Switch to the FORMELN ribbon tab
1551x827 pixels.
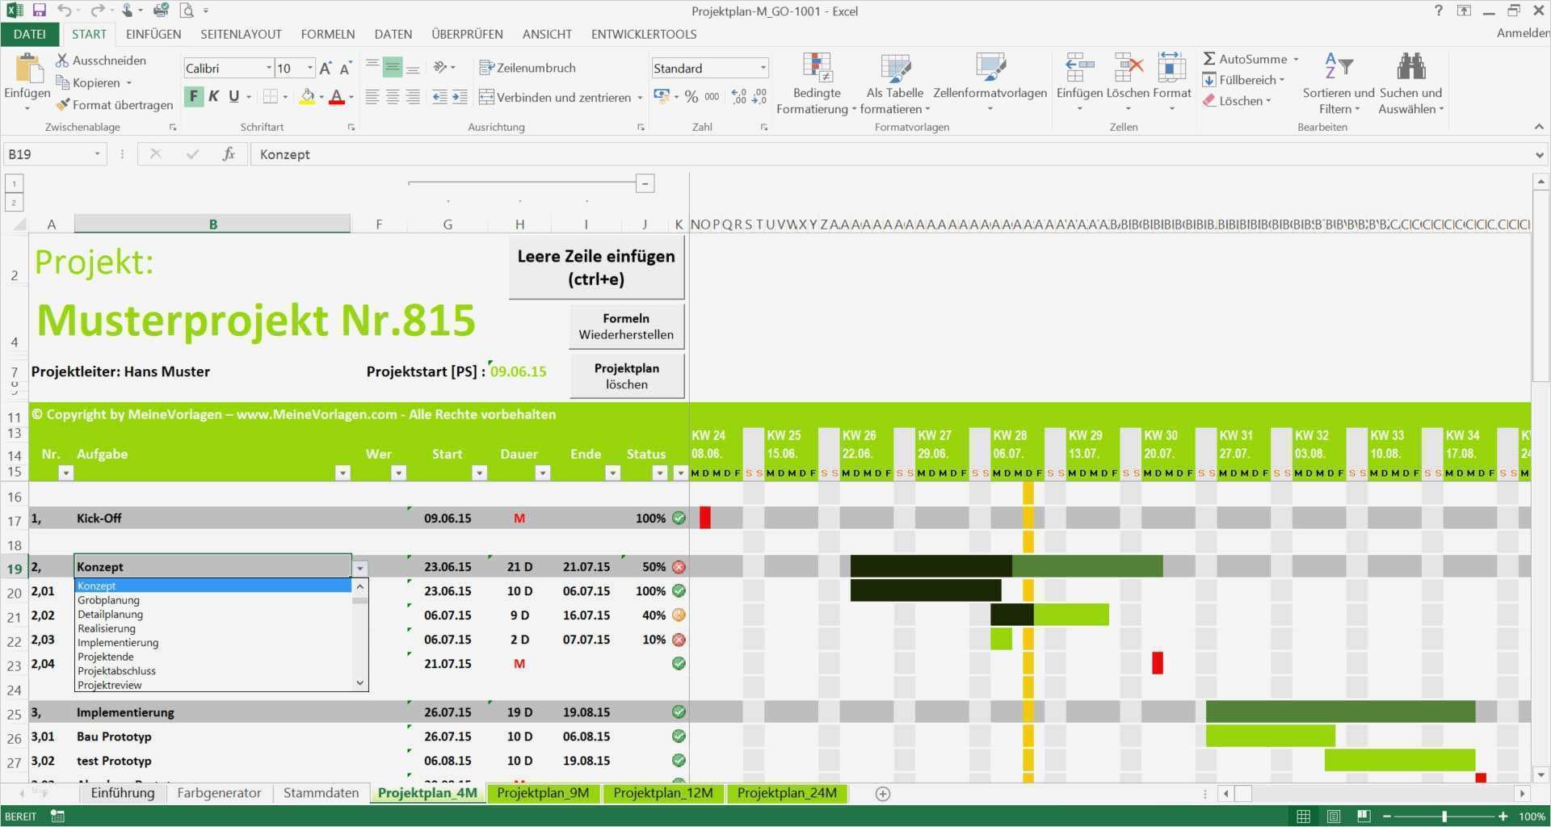328,34
